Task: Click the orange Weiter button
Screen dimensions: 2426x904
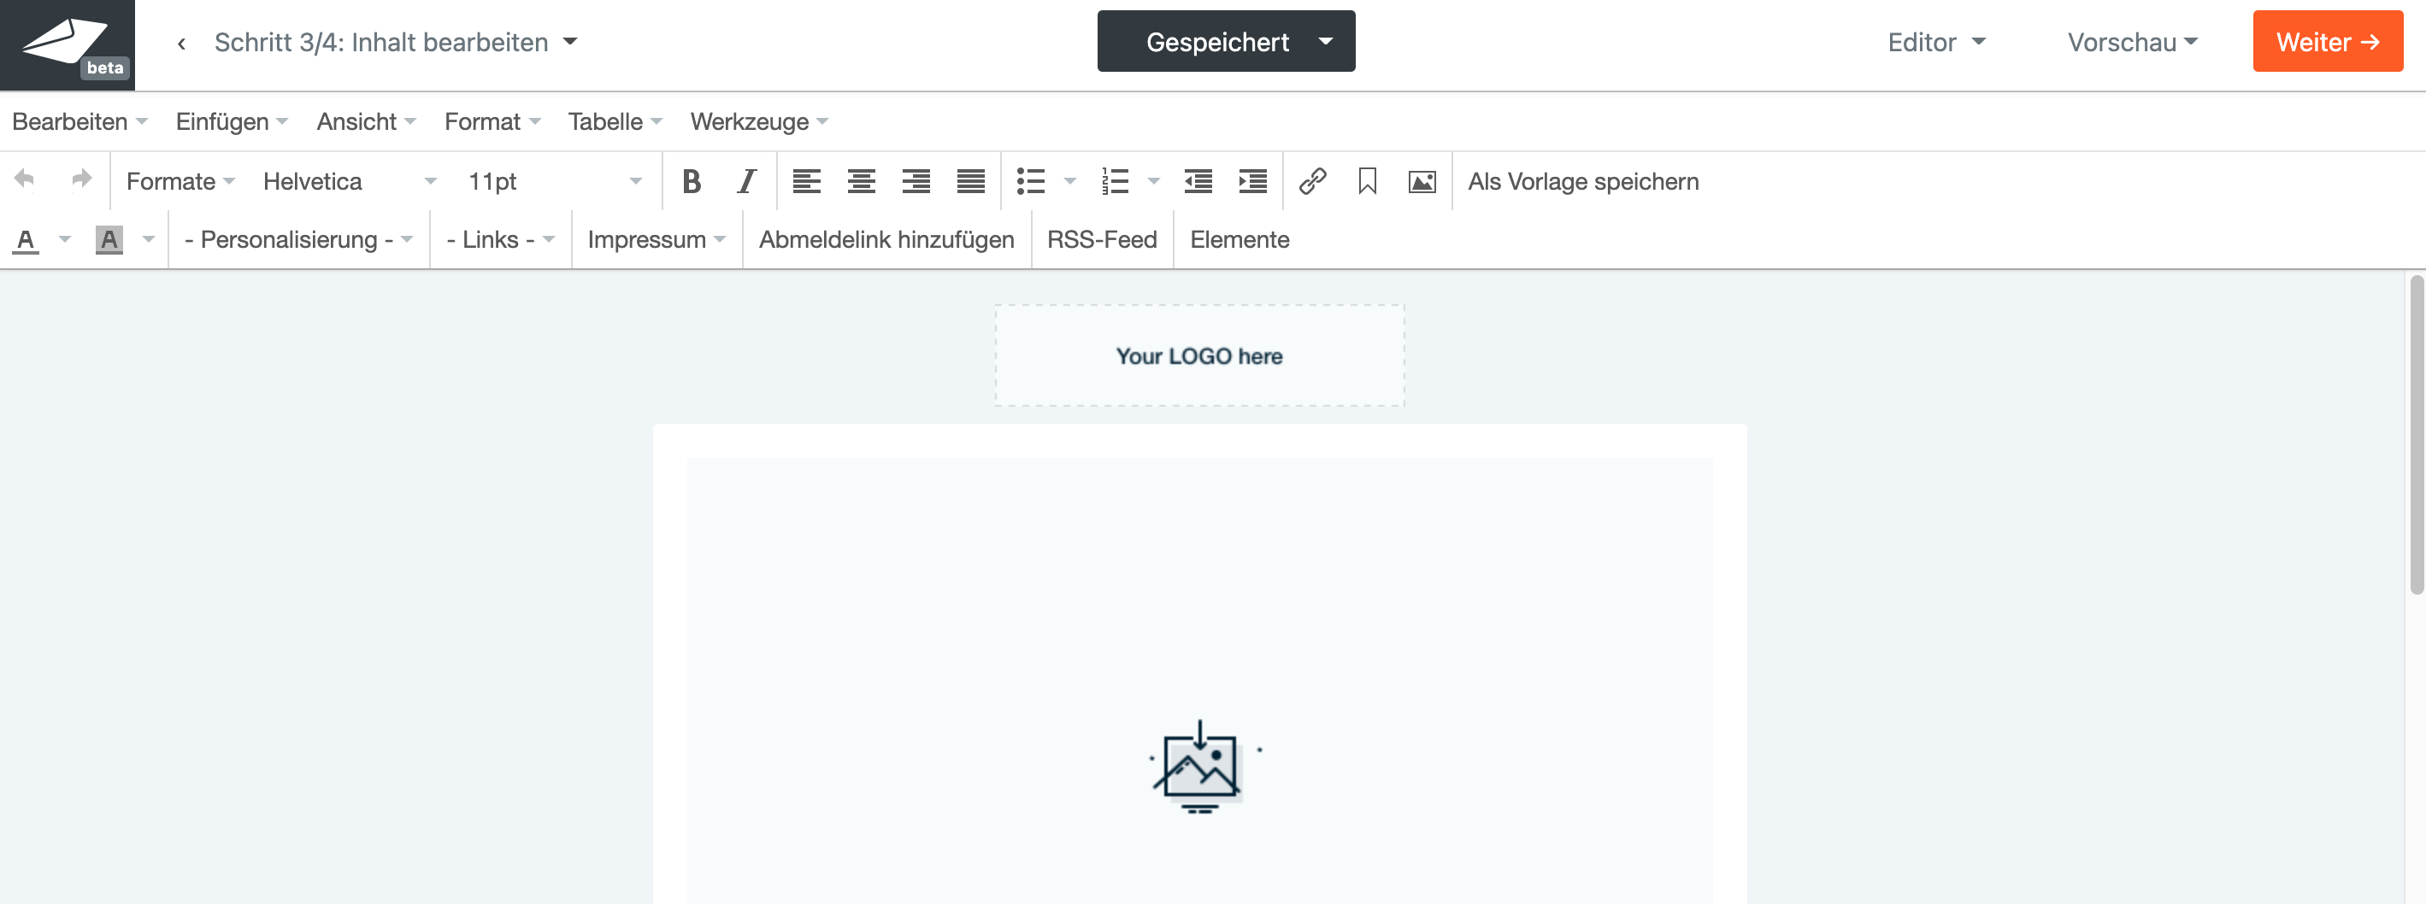Action: coord(2327,41)
